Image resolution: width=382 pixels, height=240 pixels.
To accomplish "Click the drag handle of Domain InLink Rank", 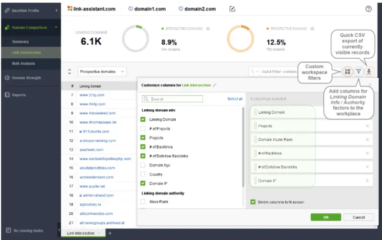I will 255,139.
